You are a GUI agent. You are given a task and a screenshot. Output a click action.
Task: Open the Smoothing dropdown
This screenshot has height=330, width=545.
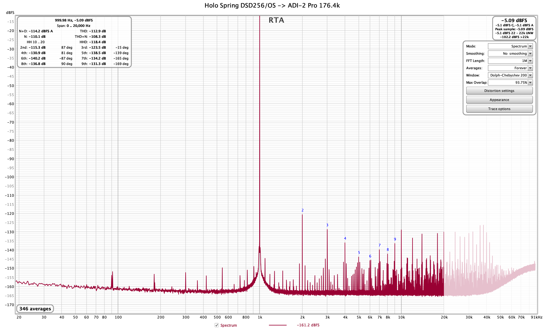click(510, 53)
